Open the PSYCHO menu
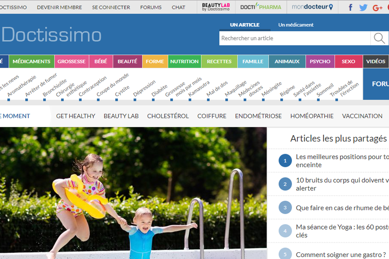Viewport: 389px width, 259px height. (x=320, y=61)
